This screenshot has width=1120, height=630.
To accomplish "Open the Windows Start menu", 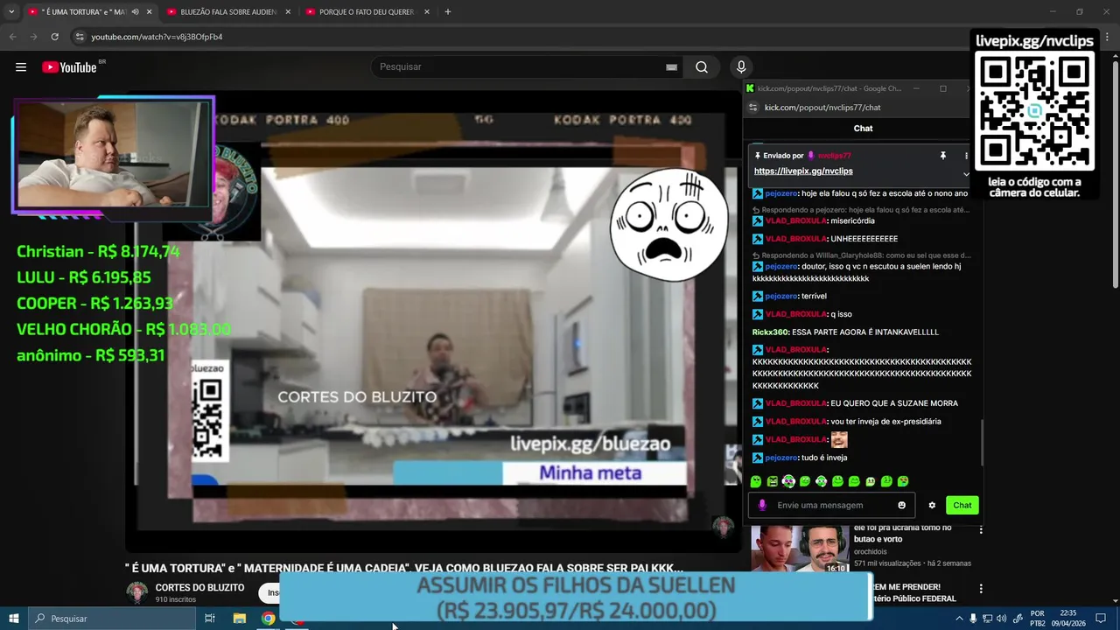I will coord(13,619).
